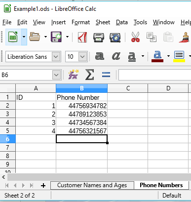Expand the Open recent files arrow
The height and width of the screenshot is (202, 191).
[45, 37]
